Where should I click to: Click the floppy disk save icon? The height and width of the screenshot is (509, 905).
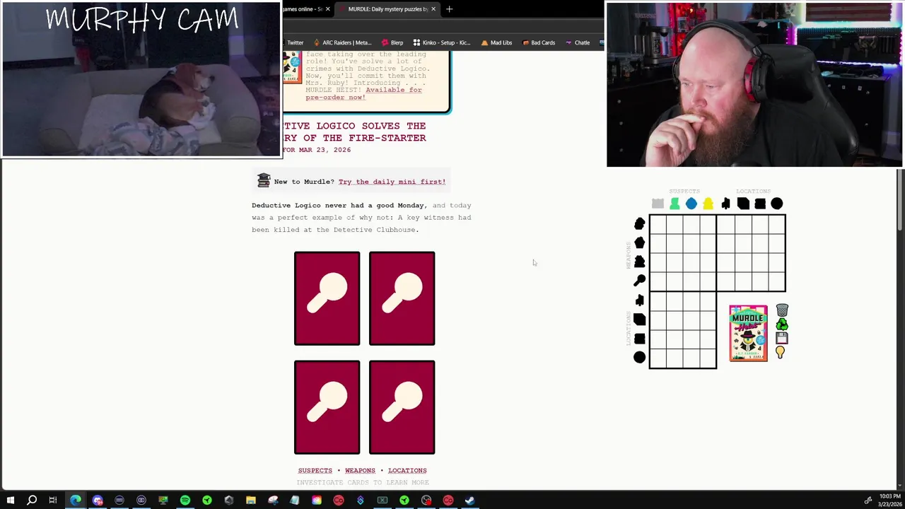[781, 338]
